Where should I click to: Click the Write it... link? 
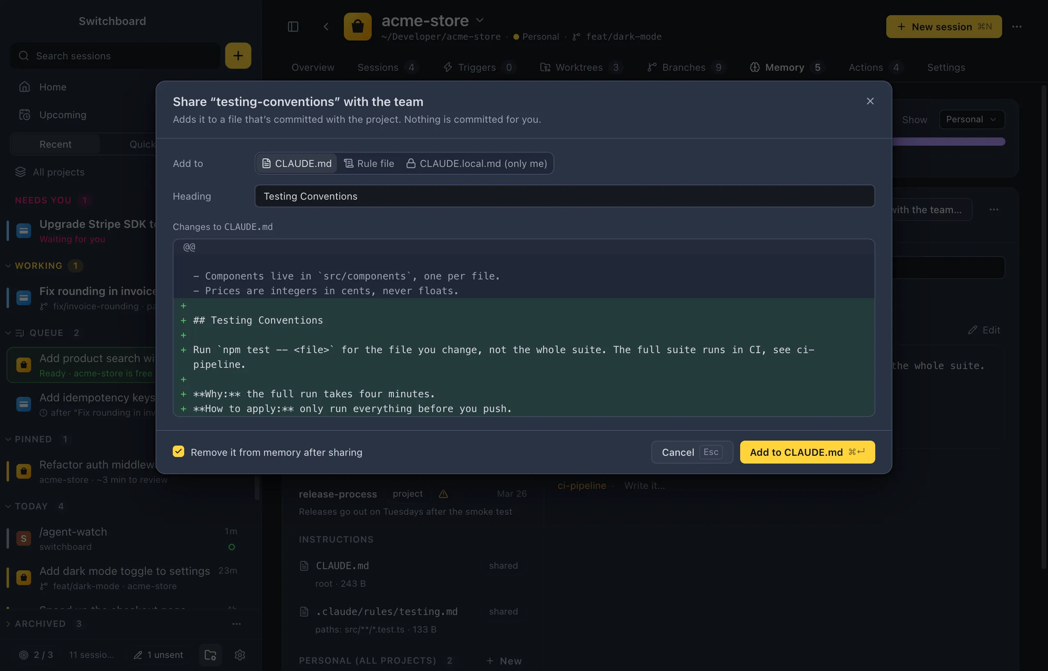pyautogui.click(x=644, y=485)
